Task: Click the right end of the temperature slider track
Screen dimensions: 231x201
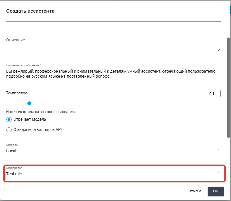Action: point(218,103)
